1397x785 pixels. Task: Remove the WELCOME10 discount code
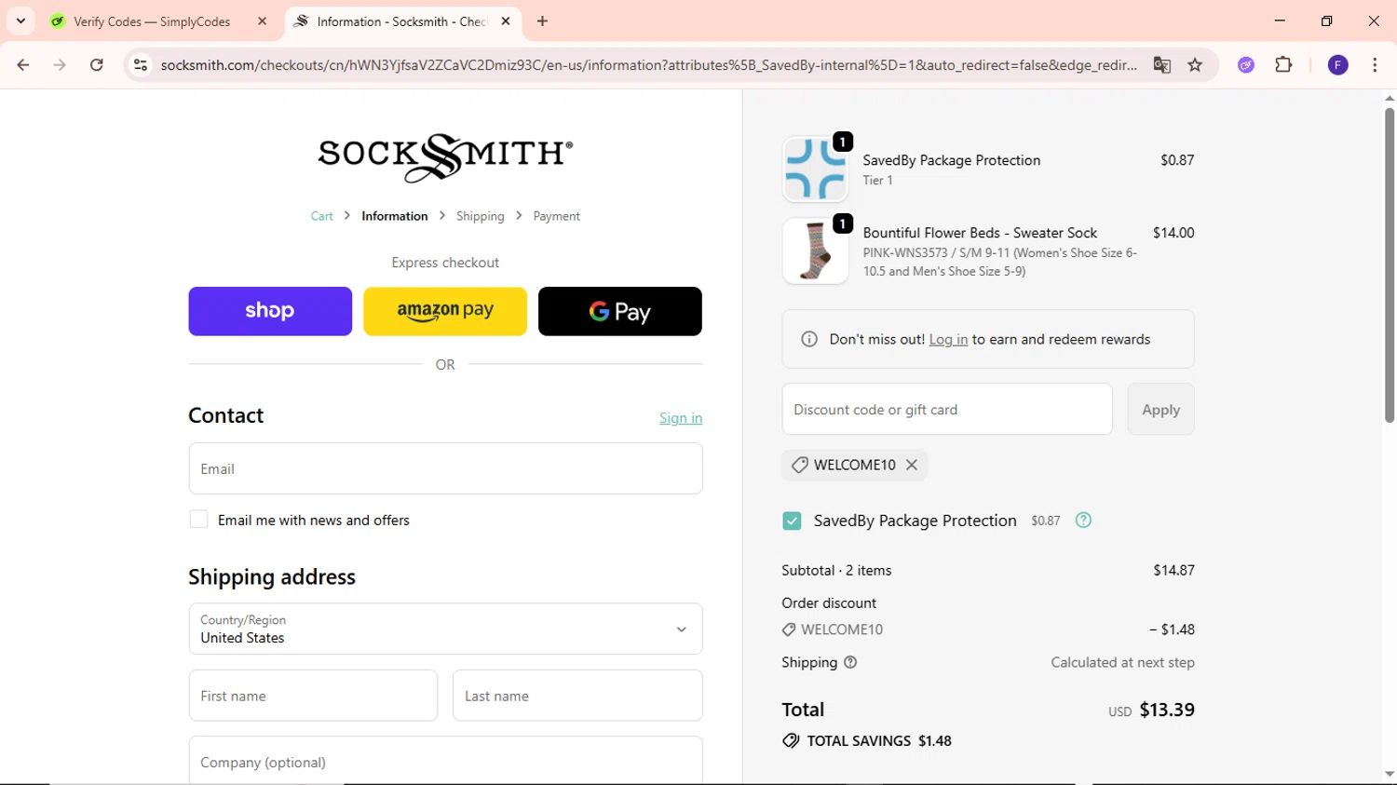tap(912, 465)
